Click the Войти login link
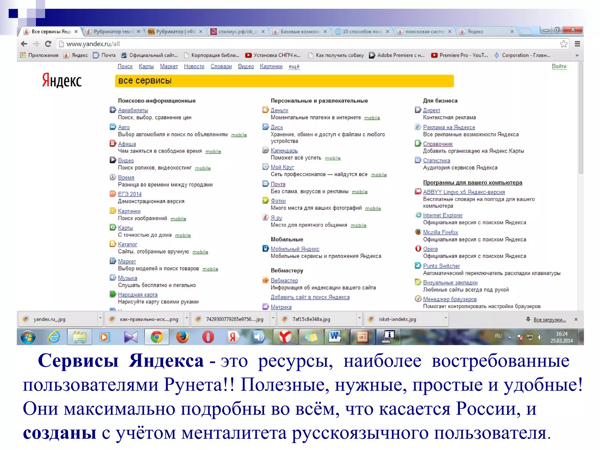Image resolution: width=600 pixels, height=450 pixels. (x=559, y=66)
